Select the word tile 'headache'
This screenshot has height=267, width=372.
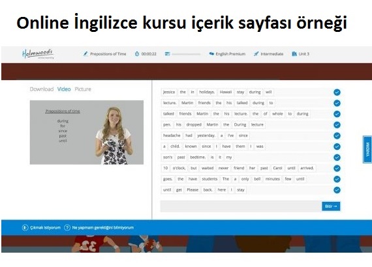(x=172, y=135)
